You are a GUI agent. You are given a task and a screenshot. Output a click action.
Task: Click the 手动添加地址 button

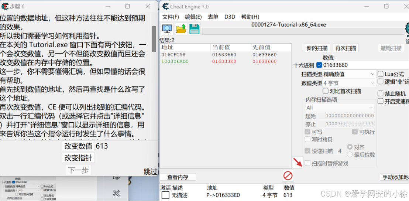click(x=394, y=177)
